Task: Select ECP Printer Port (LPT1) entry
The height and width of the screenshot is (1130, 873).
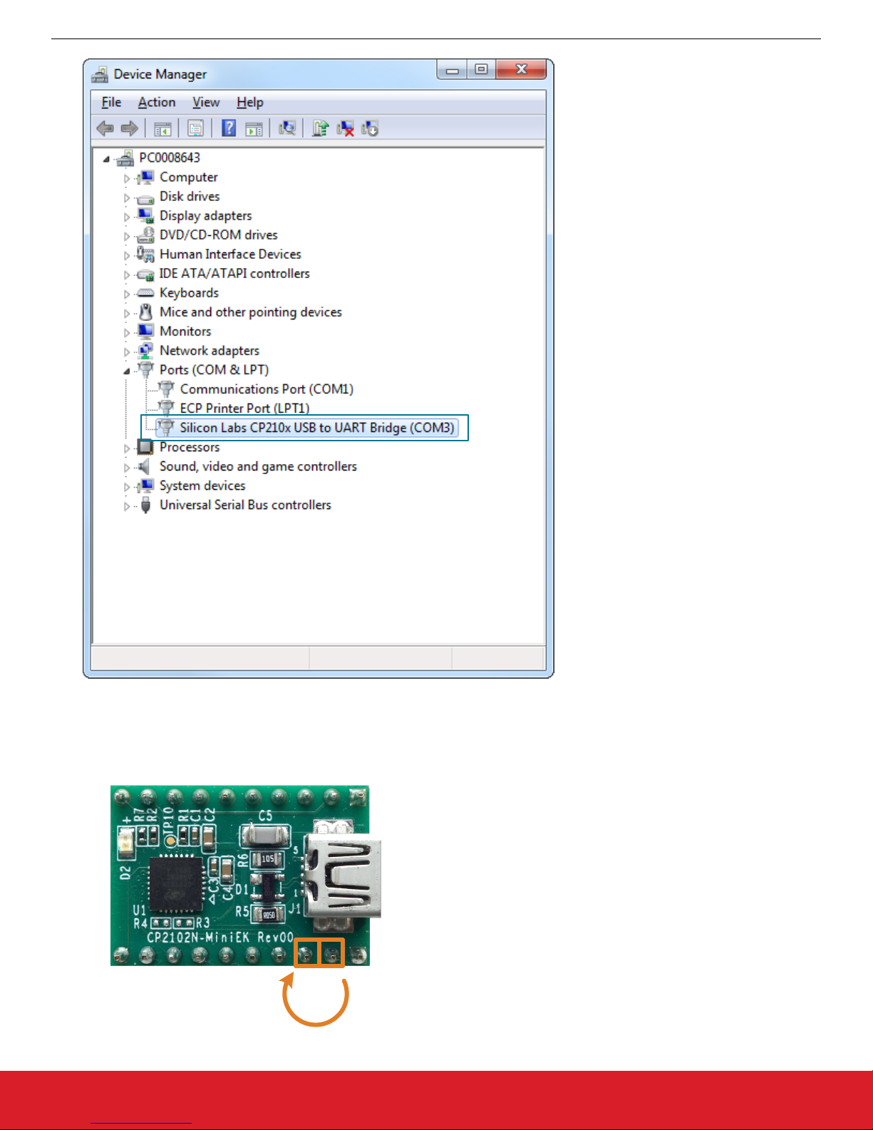Action: click(244, 409)
